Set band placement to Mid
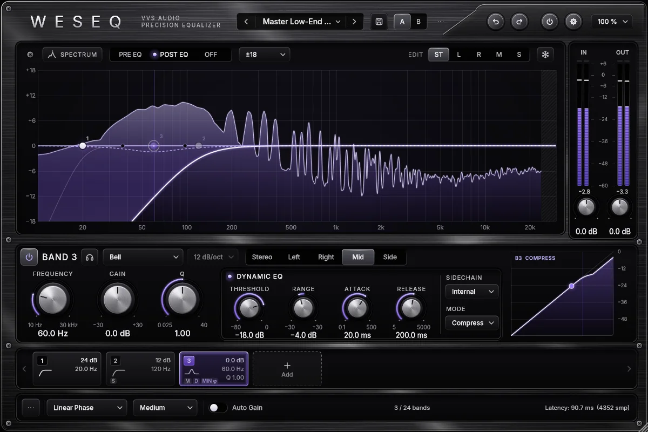Screen dimensions: 648x432 point(358,257)
